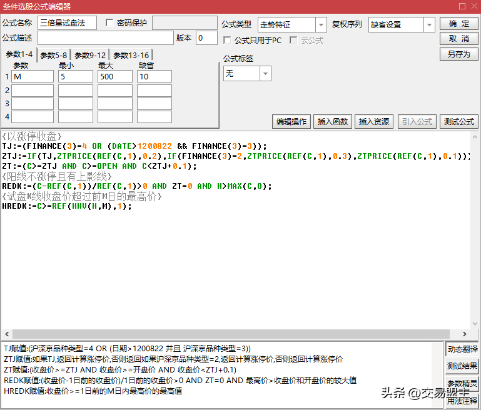Click the TJ:= formula line in editor
Image resolution: width=481 pixels, height=410 pixels.
coord(134,146)
